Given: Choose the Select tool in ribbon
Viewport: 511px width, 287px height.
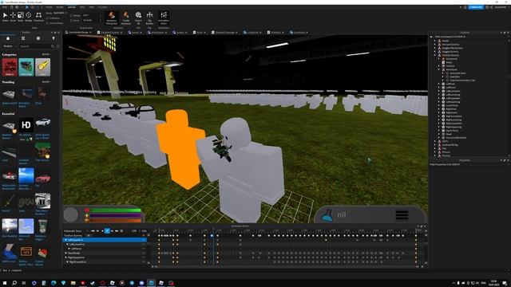Looking at the screenshot, I should click(x=6, y=17).
